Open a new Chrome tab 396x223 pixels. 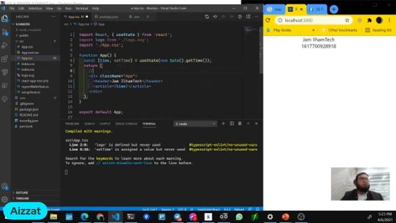coord(334,9)
